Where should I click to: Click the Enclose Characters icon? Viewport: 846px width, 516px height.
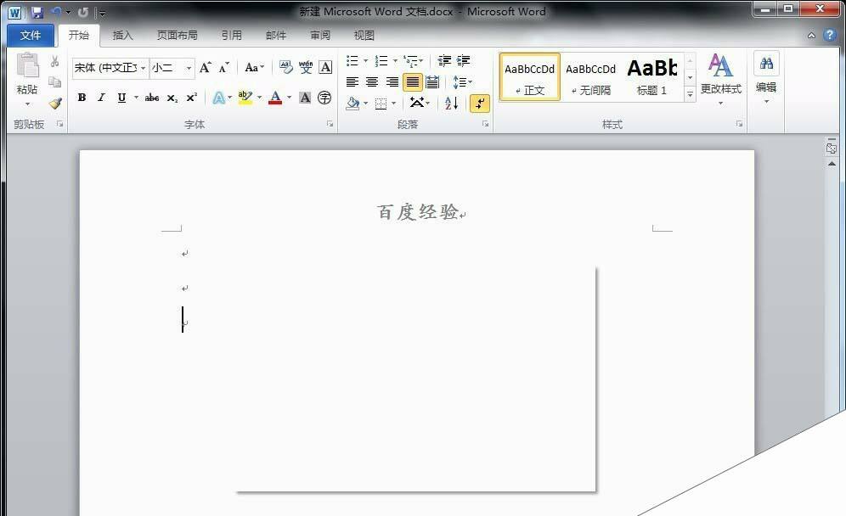pyautogui.click(x=324, y=98)
